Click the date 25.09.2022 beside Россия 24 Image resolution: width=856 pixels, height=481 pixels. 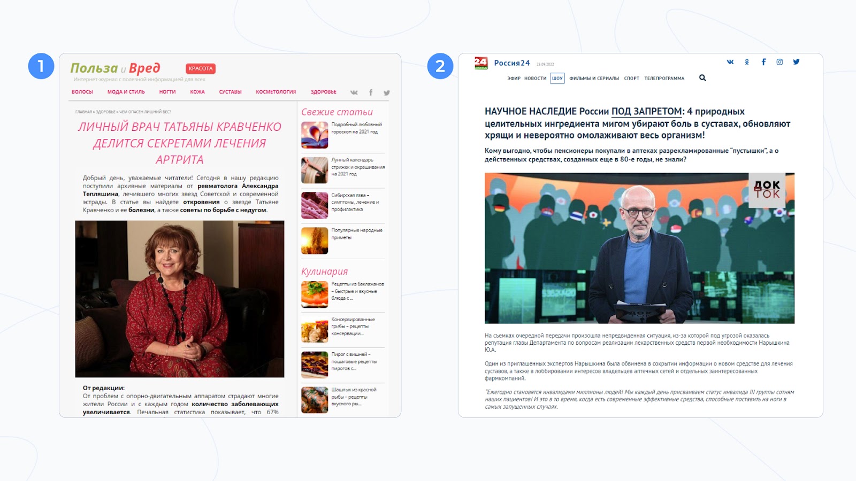pos(545,64)
